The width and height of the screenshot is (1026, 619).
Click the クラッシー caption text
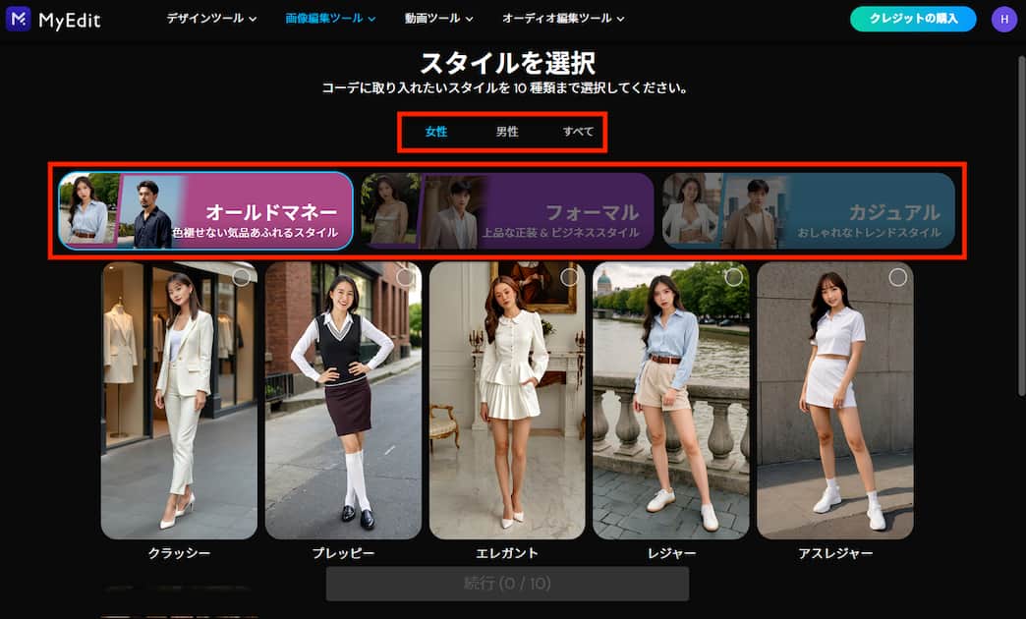click(x=179, y=553)
